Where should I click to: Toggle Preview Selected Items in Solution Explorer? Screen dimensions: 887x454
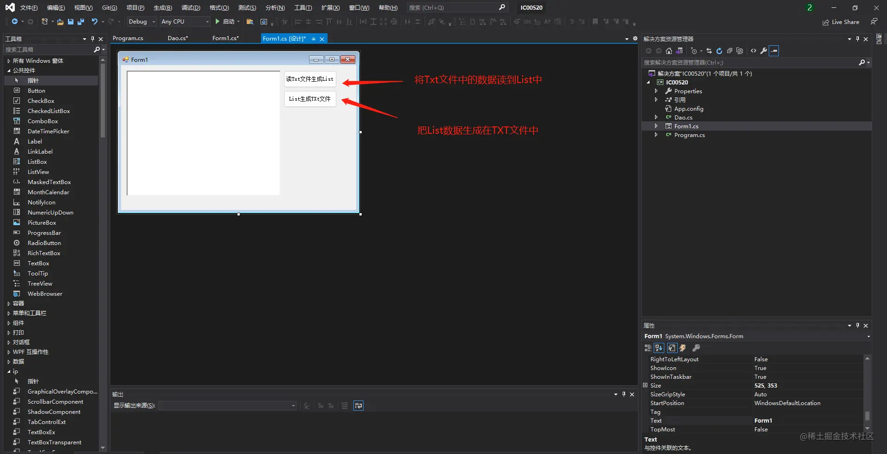point(774,51)
